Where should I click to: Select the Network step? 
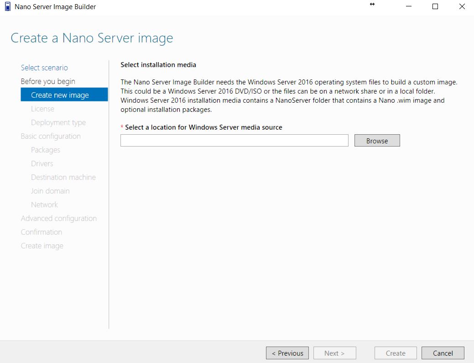pyautogui.click(x=44, y=205)
